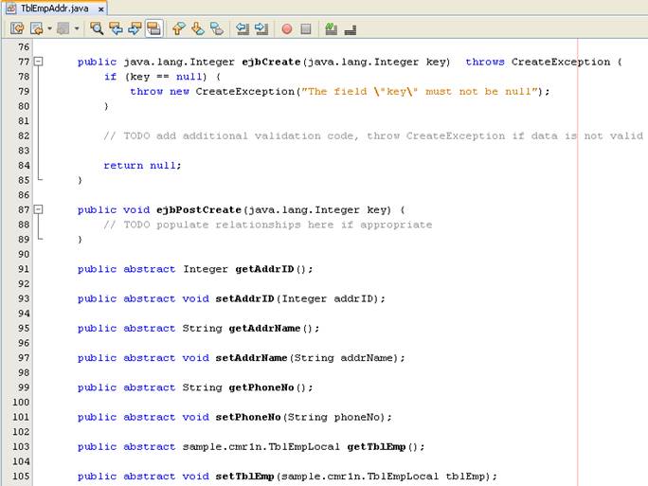648x486 pixels.
Task: Click line number 105 in gutter
Action: click(21, 477)
